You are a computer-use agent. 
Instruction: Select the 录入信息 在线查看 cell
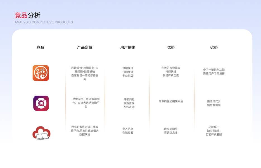tap(128, 131)
